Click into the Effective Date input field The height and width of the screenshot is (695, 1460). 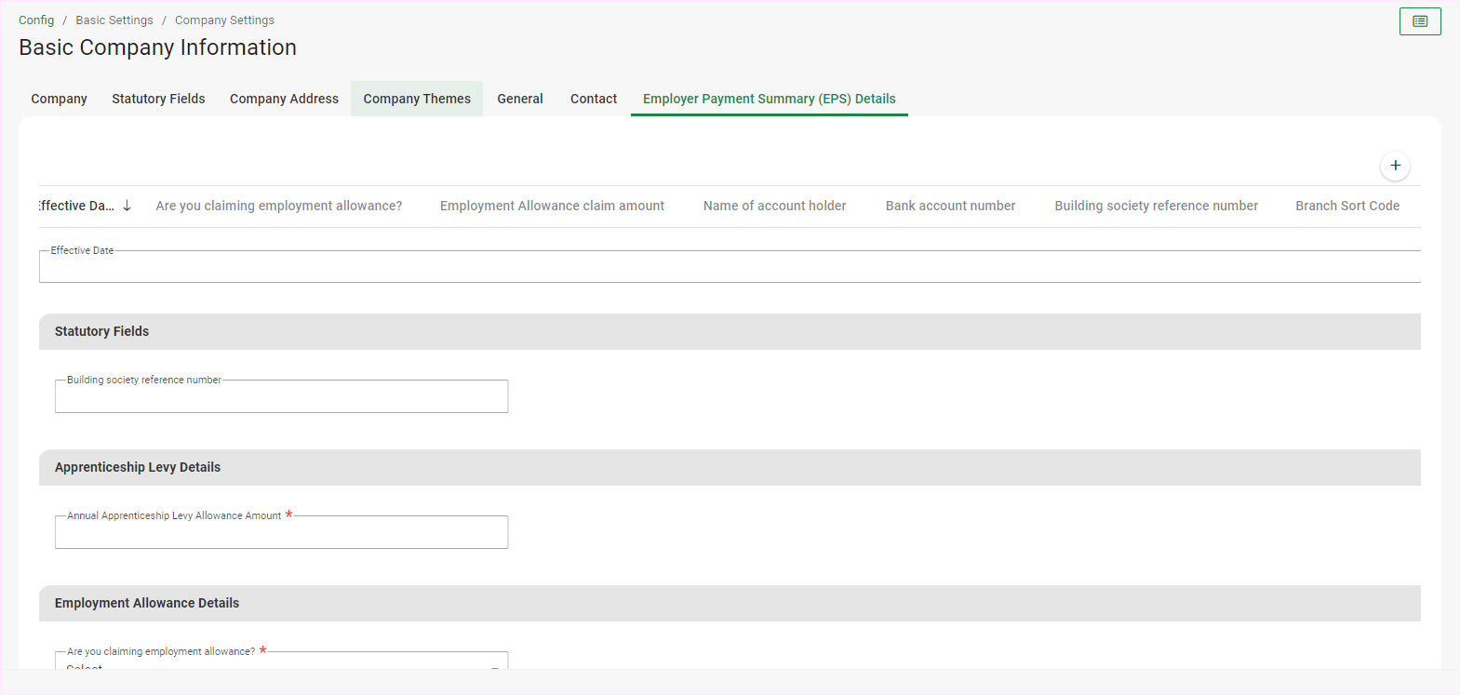pyautogui.click(x=729, y=268)
